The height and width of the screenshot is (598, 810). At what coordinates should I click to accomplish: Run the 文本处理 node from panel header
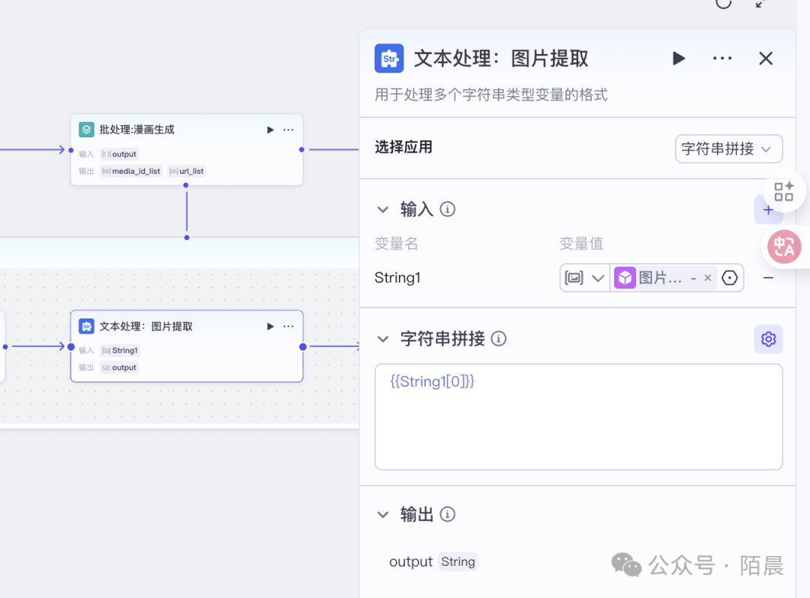[x=679, y=58]
